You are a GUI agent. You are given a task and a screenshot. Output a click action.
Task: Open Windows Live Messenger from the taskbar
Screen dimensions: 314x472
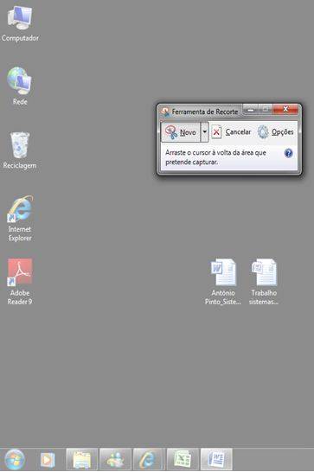point(115,459)
